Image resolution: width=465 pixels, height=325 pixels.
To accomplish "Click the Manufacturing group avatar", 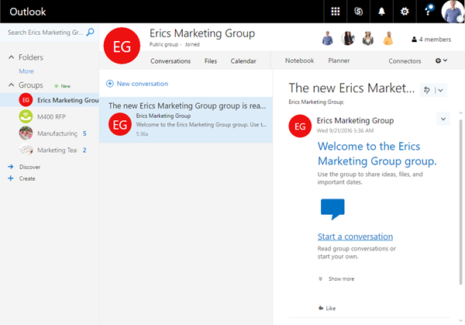I will (26, 133).
